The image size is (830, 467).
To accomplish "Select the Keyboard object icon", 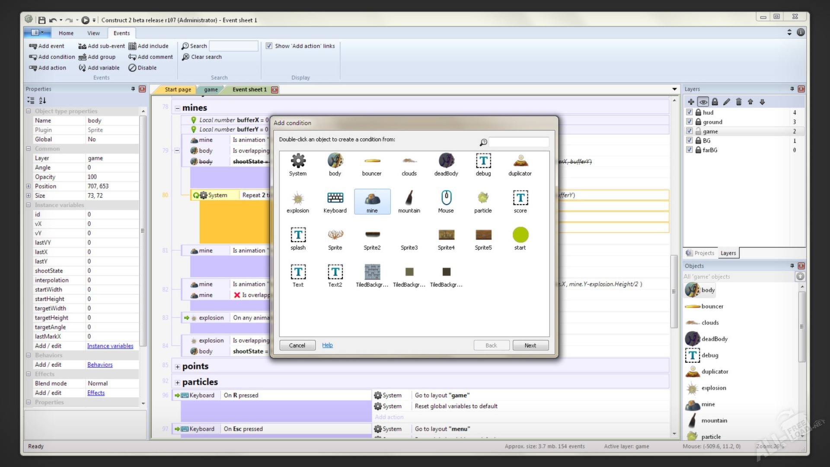I will (335, 198).
